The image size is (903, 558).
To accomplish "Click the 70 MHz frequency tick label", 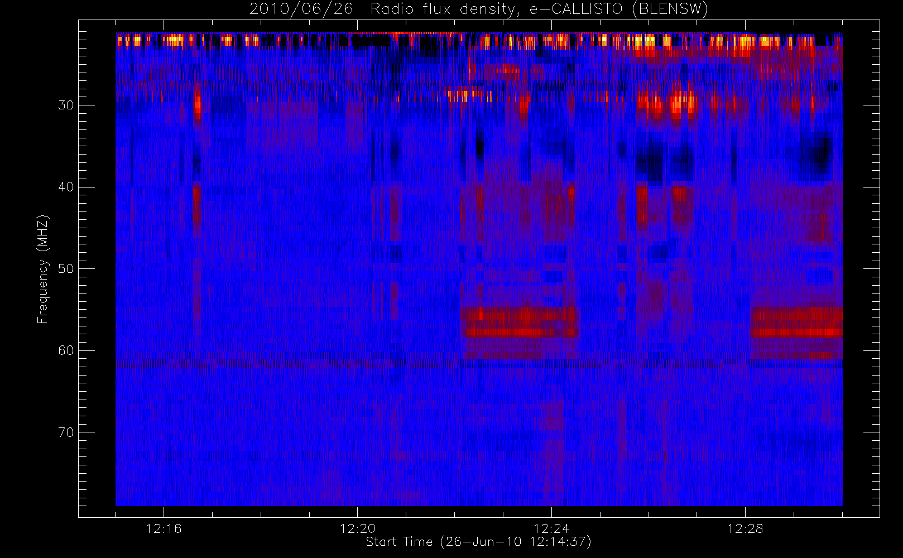I will coord(66,432).
